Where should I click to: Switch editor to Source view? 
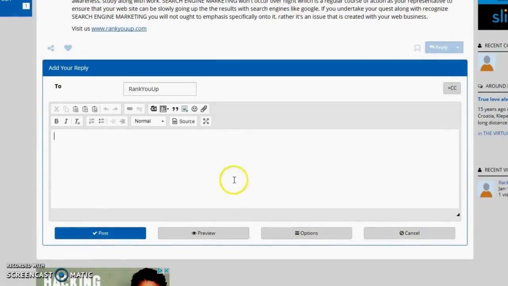coord(184,121)
